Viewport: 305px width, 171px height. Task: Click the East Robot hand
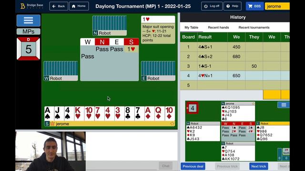point(158,71)
